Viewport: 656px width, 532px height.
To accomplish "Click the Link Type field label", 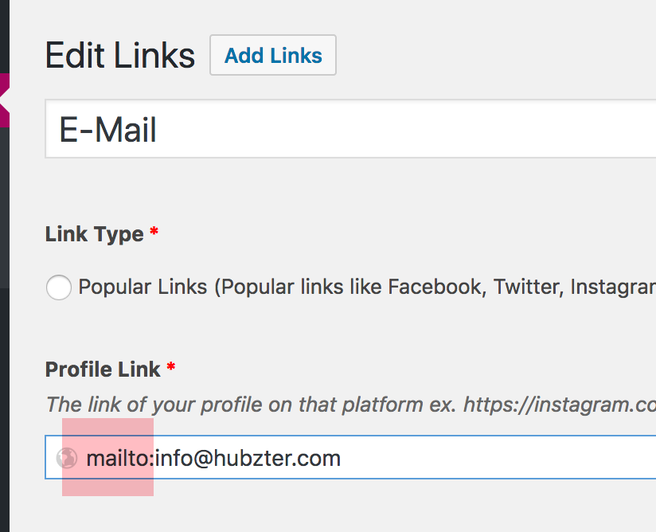I will point(95,234).
